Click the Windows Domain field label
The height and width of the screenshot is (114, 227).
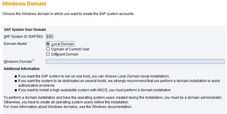click(18, 62)
